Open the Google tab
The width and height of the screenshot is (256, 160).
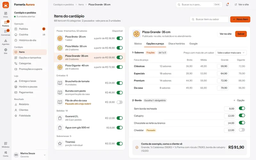point(193,44)
